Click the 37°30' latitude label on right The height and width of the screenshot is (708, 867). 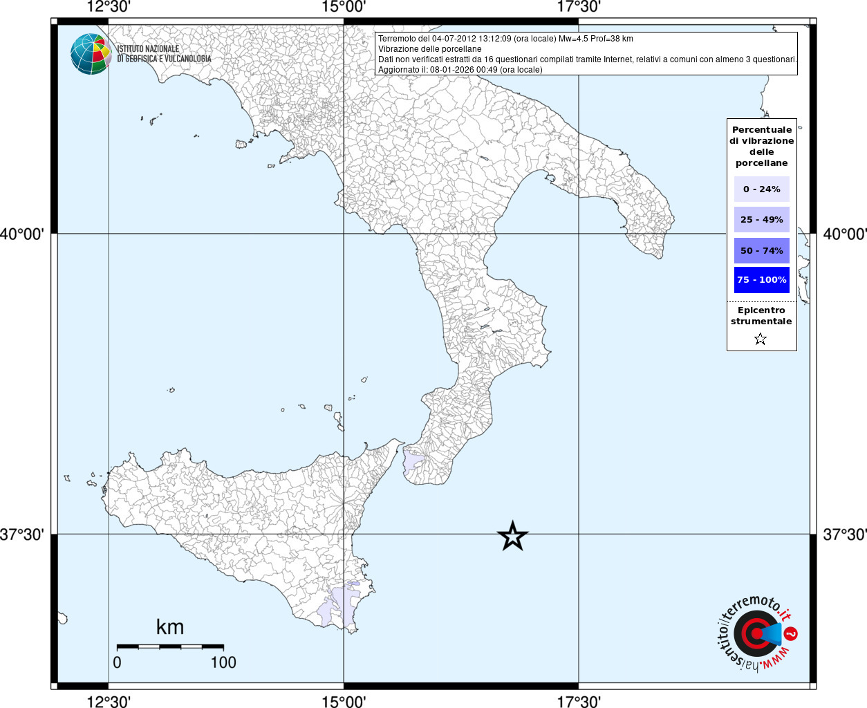[845, 534]
